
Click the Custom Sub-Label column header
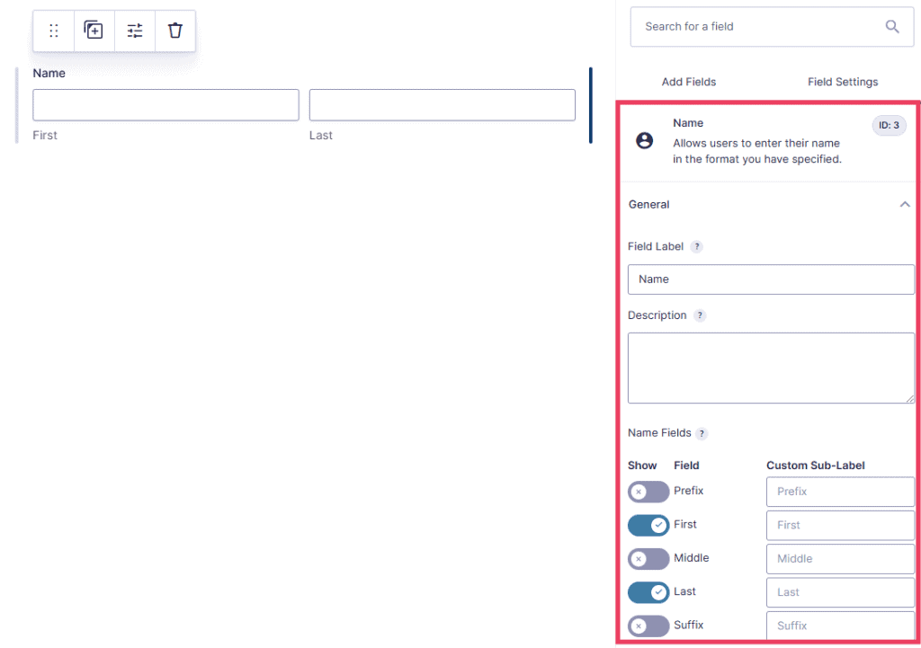pos(815,466)
